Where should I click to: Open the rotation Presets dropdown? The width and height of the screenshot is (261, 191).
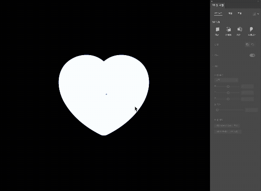226,80
